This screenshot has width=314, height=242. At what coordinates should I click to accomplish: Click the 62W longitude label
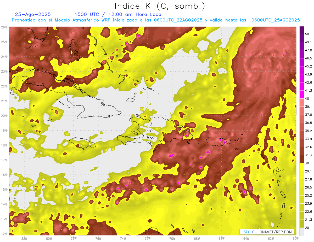(271, 238)
